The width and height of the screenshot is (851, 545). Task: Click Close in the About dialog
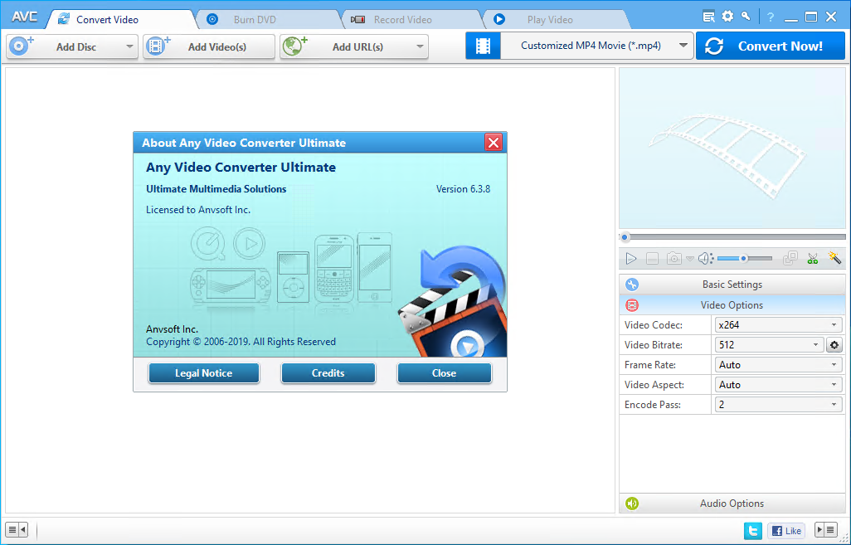point(444,373)
